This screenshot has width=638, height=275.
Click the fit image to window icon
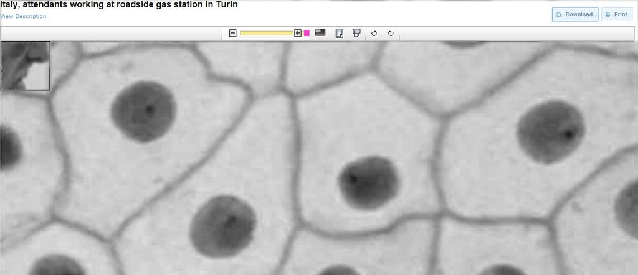340,34
